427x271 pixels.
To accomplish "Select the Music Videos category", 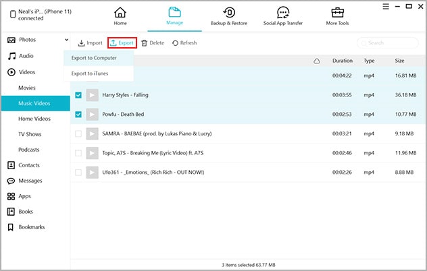I will pos(36,103).
